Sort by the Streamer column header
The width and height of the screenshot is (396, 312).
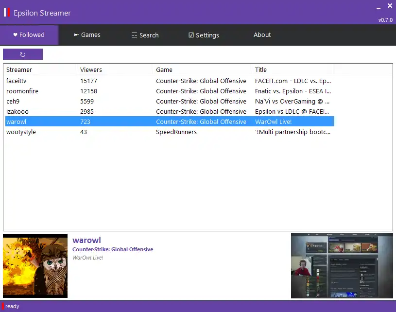point(40,69)
